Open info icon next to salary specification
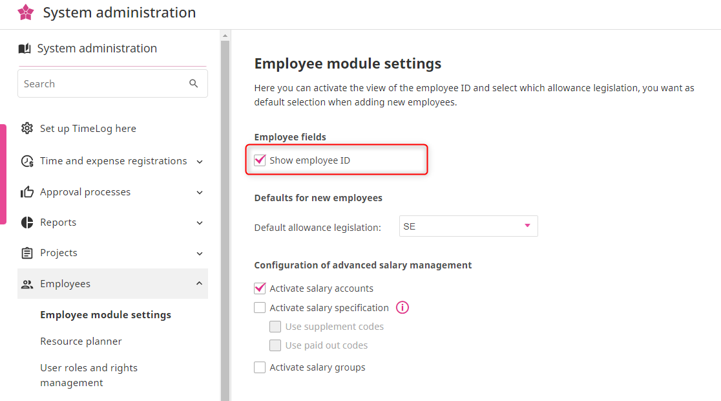This screenshot has width=721, height=401. 402,308
